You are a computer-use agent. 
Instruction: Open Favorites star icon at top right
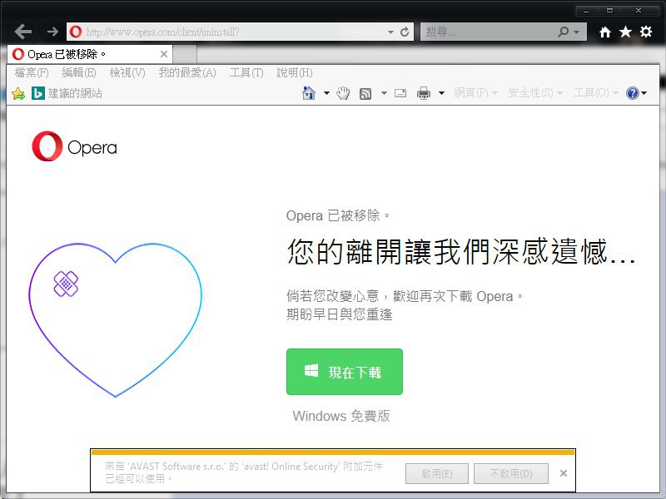point(625,32)
